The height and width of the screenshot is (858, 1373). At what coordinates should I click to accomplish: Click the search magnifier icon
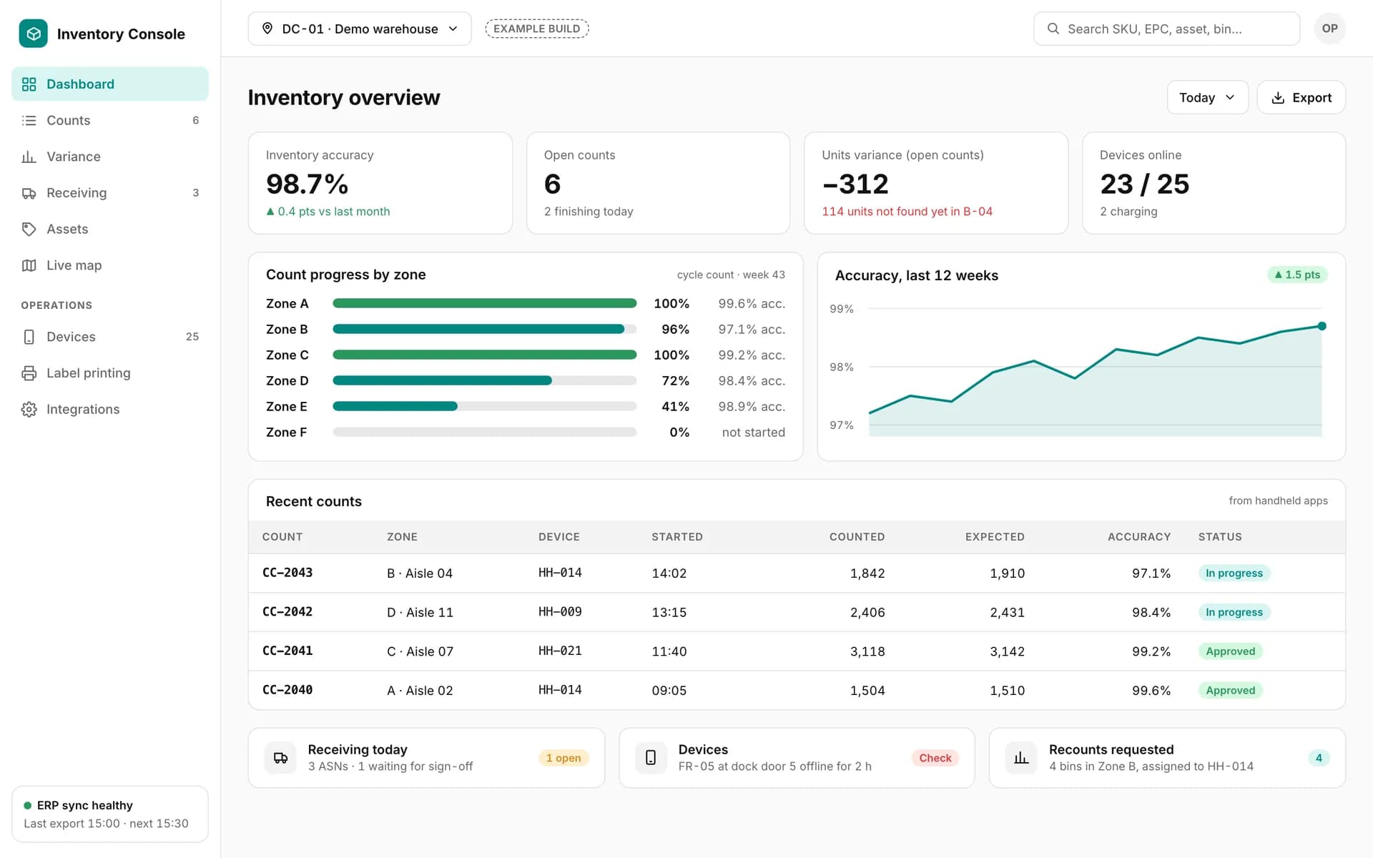pyautogui.click(x=1053, y=29)
